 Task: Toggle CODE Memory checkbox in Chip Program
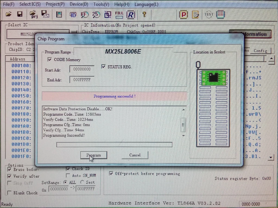(50, 59)
